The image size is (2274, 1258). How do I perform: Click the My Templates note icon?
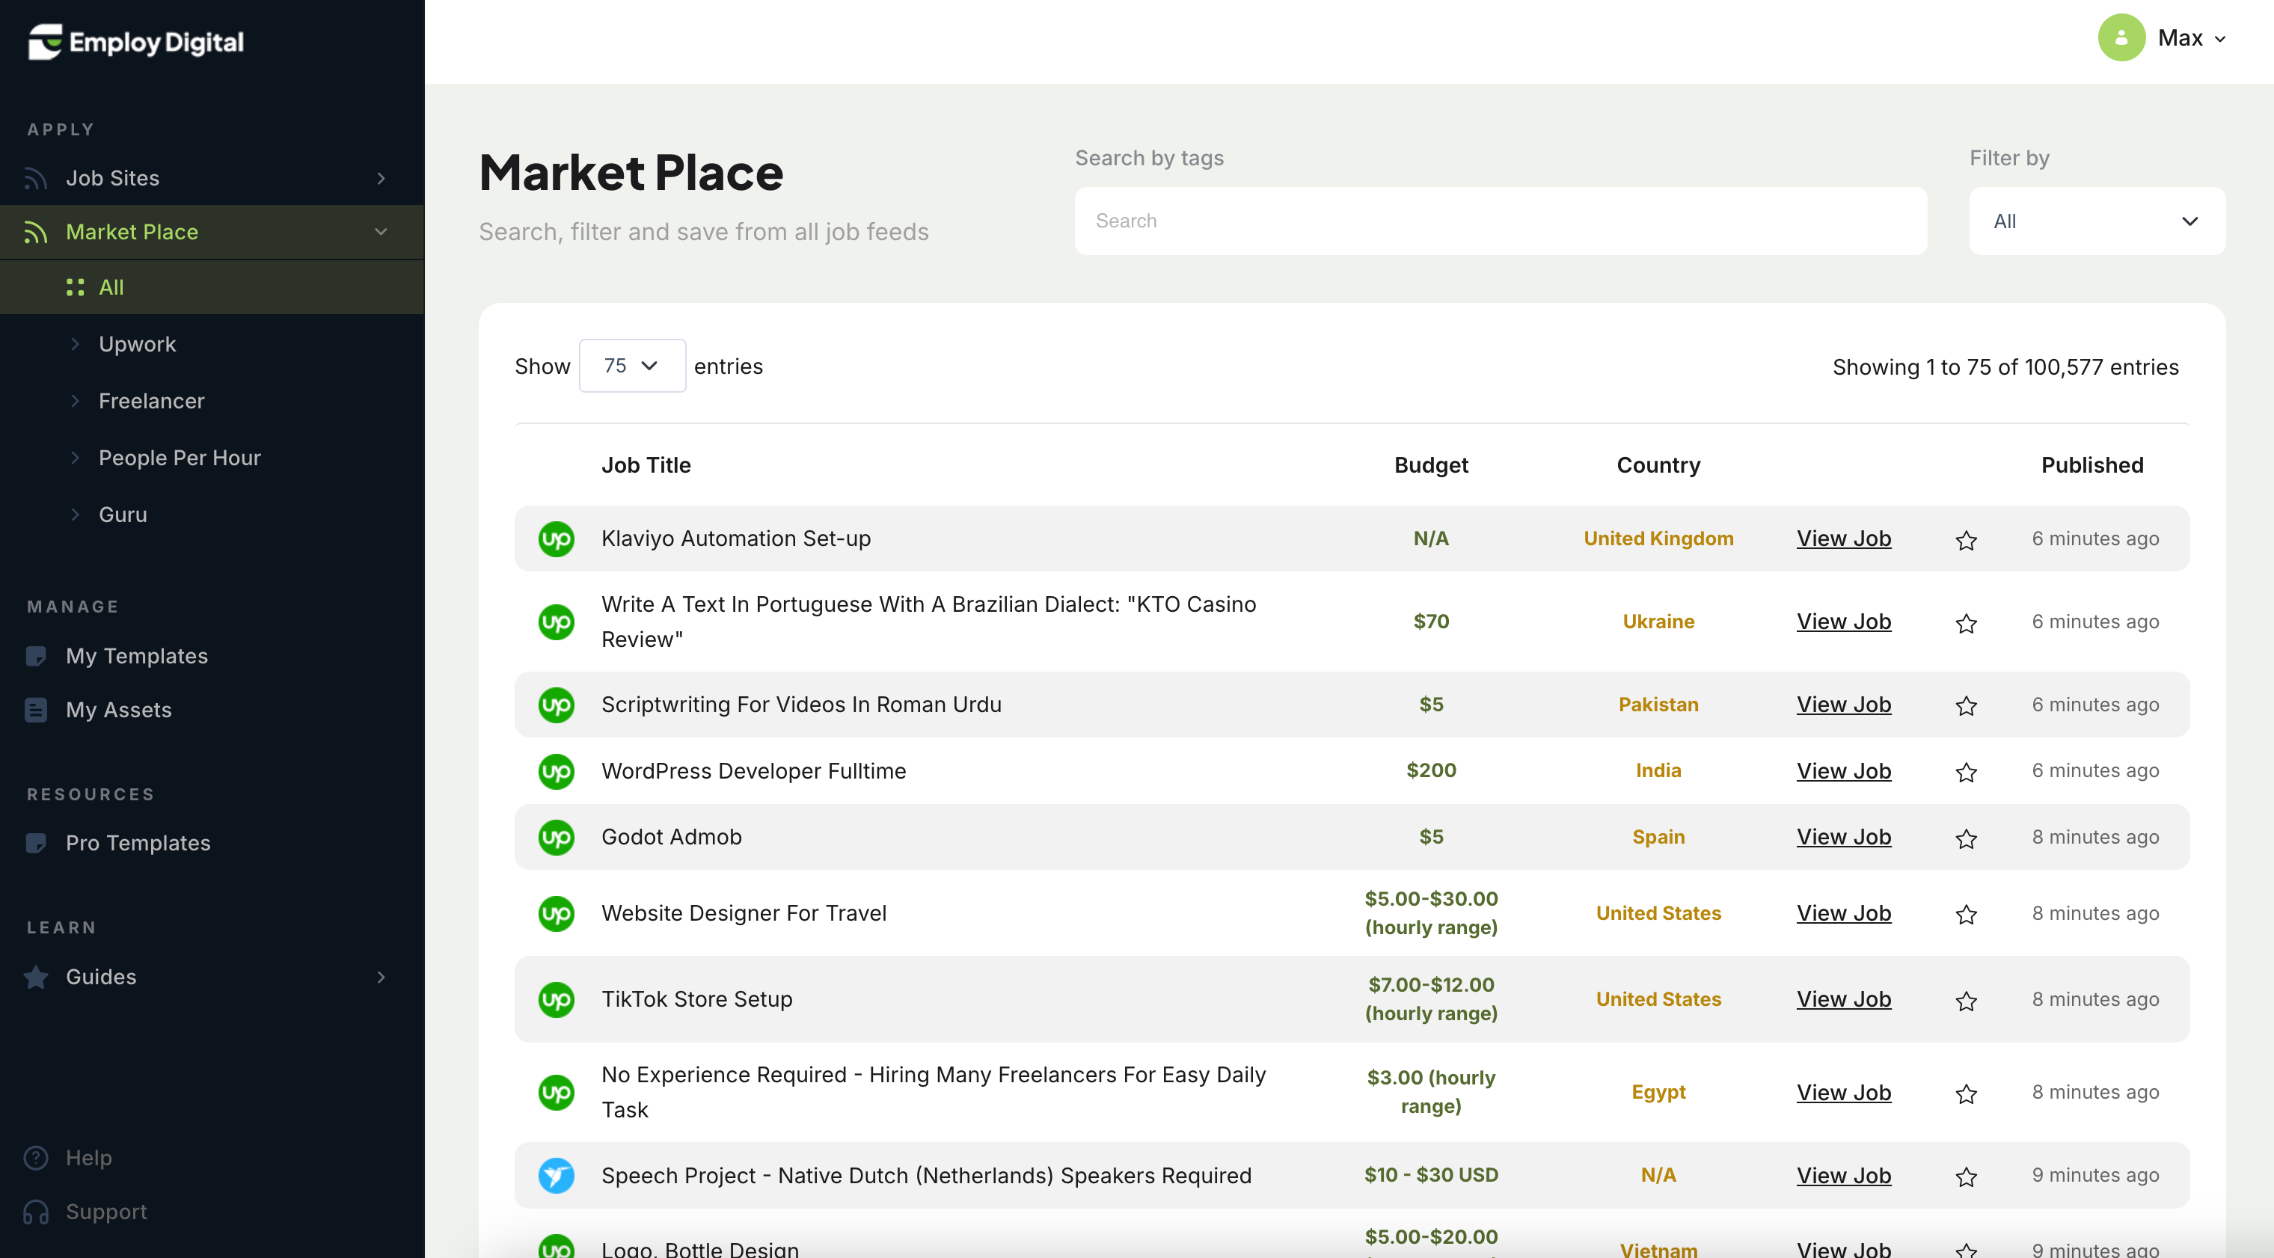tap(35, 656)
